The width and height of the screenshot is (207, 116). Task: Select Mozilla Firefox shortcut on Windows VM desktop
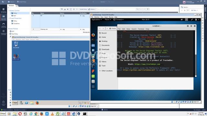point(16,57)
